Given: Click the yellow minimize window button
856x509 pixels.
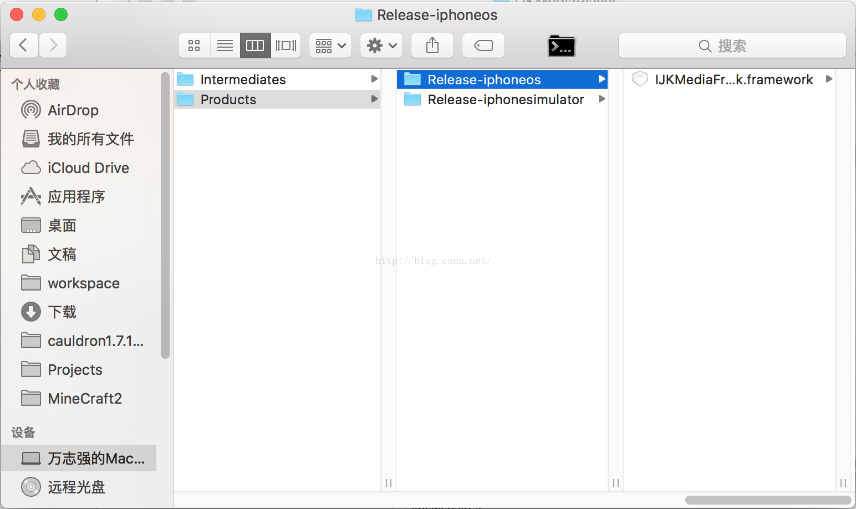Looking at the screenshot, I should click(39, 14).
